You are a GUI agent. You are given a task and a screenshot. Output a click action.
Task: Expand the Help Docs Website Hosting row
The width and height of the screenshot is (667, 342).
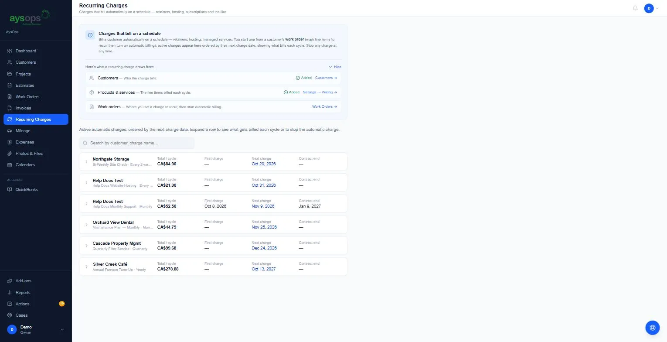[x=86, y=183]
